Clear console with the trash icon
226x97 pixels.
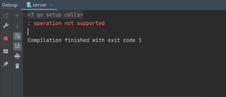point(17,66)
